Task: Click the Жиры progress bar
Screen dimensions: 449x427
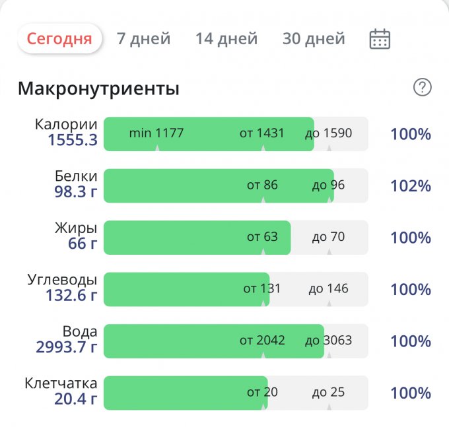Action: [236, 237]
